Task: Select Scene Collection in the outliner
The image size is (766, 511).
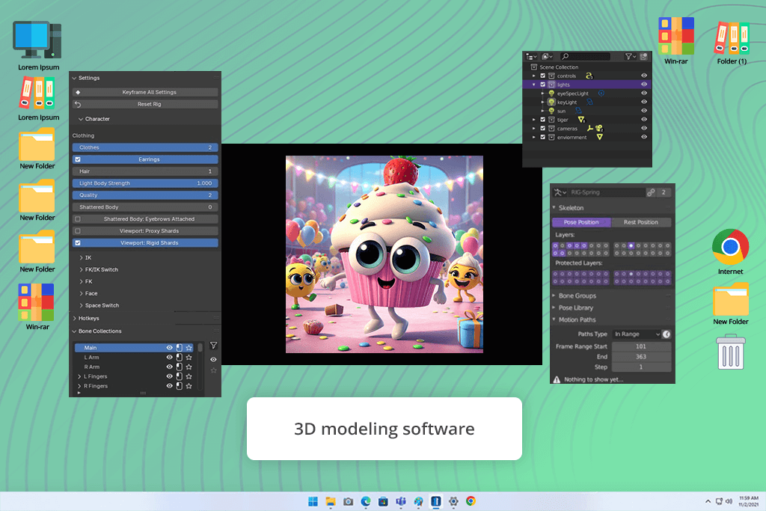Action: (559, 67)
